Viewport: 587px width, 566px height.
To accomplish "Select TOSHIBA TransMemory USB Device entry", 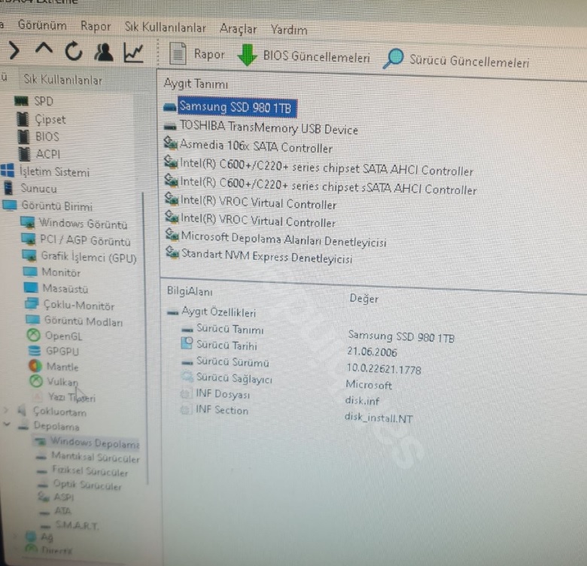I will pyautogui.click(x=268, y=129).
